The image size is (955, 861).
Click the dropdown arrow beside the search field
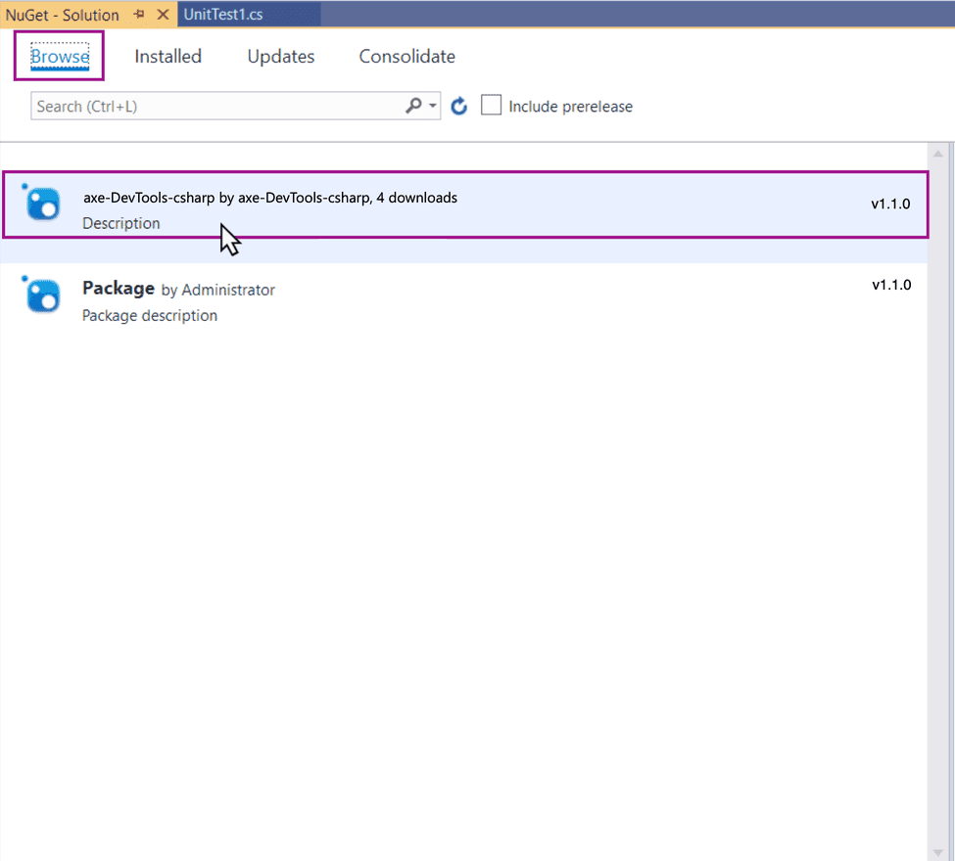[432, 105]
